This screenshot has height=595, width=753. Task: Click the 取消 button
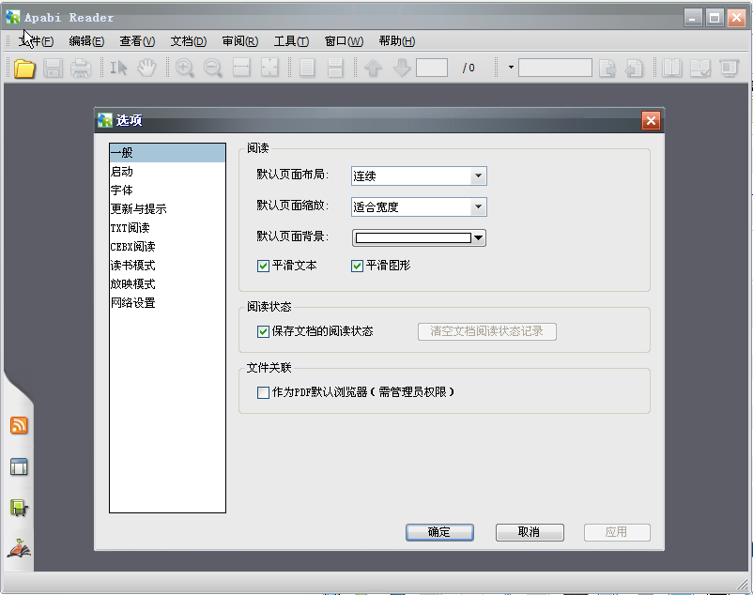(530, 532)
